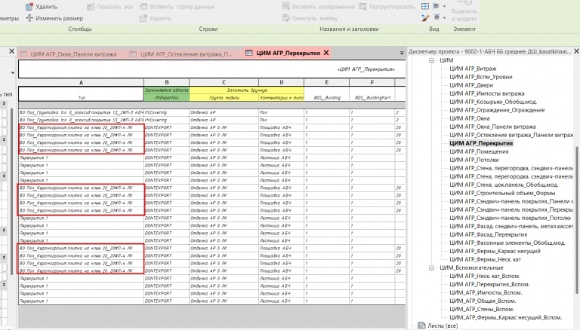Select ЦИМ_АГР_Общая_Вспом. in browser

tap(483, 301)
